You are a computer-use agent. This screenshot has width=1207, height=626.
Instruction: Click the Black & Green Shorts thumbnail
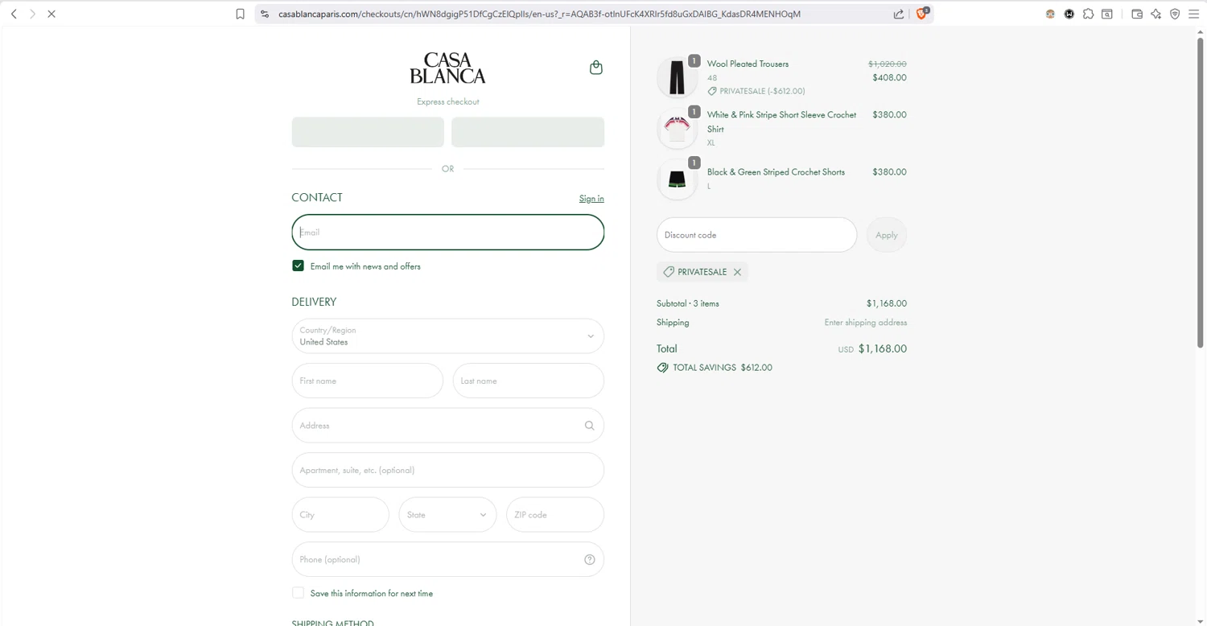678,179
